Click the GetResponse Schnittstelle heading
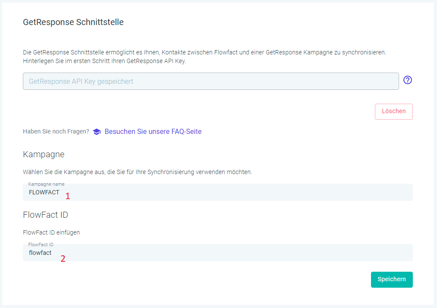This screenshot has width=437, height=308. pyautogui.click(x=73, y=22)
